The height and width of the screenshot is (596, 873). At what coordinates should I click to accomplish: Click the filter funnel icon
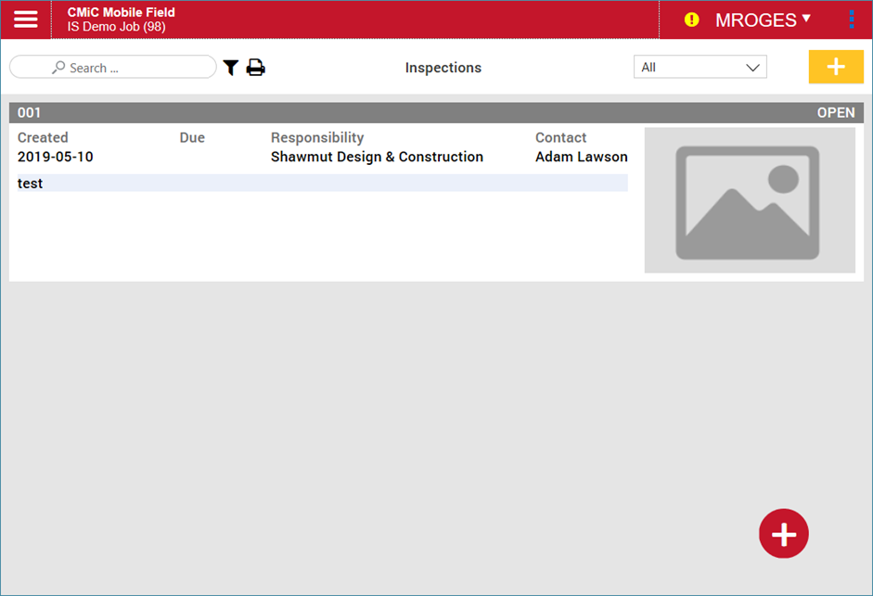[x=231, y=68]
